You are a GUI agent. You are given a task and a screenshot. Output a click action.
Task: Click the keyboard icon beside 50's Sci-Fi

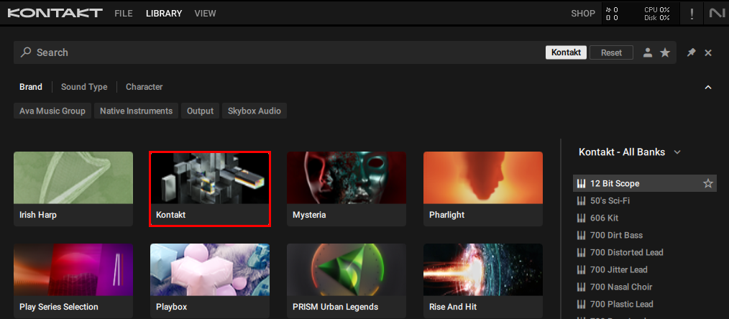(581, 200)
